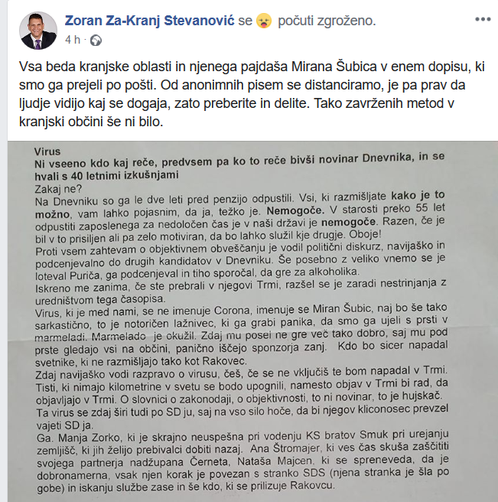The image size is (498, 502).
Task: Click the "Virus" heading in the letter
Action: coord(47,152)
